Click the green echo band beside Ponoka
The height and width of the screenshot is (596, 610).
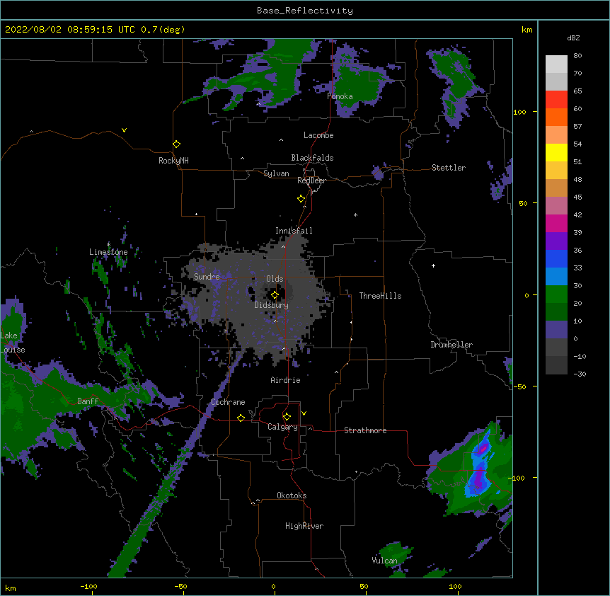(357, 88)
